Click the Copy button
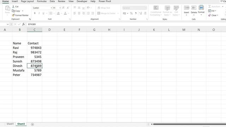The height and width of the screenshot is (127, 226). [x=16, y=11]
